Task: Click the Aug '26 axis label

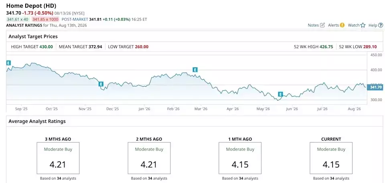Action: [x=354, y=109]
